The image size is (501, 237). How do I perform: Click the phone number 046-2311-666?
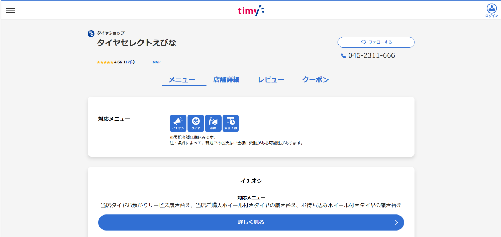point(371,56)
